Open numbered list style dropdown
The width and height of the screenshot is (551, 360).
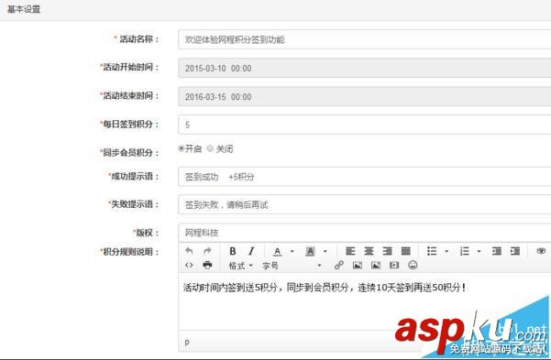point(479,252)
